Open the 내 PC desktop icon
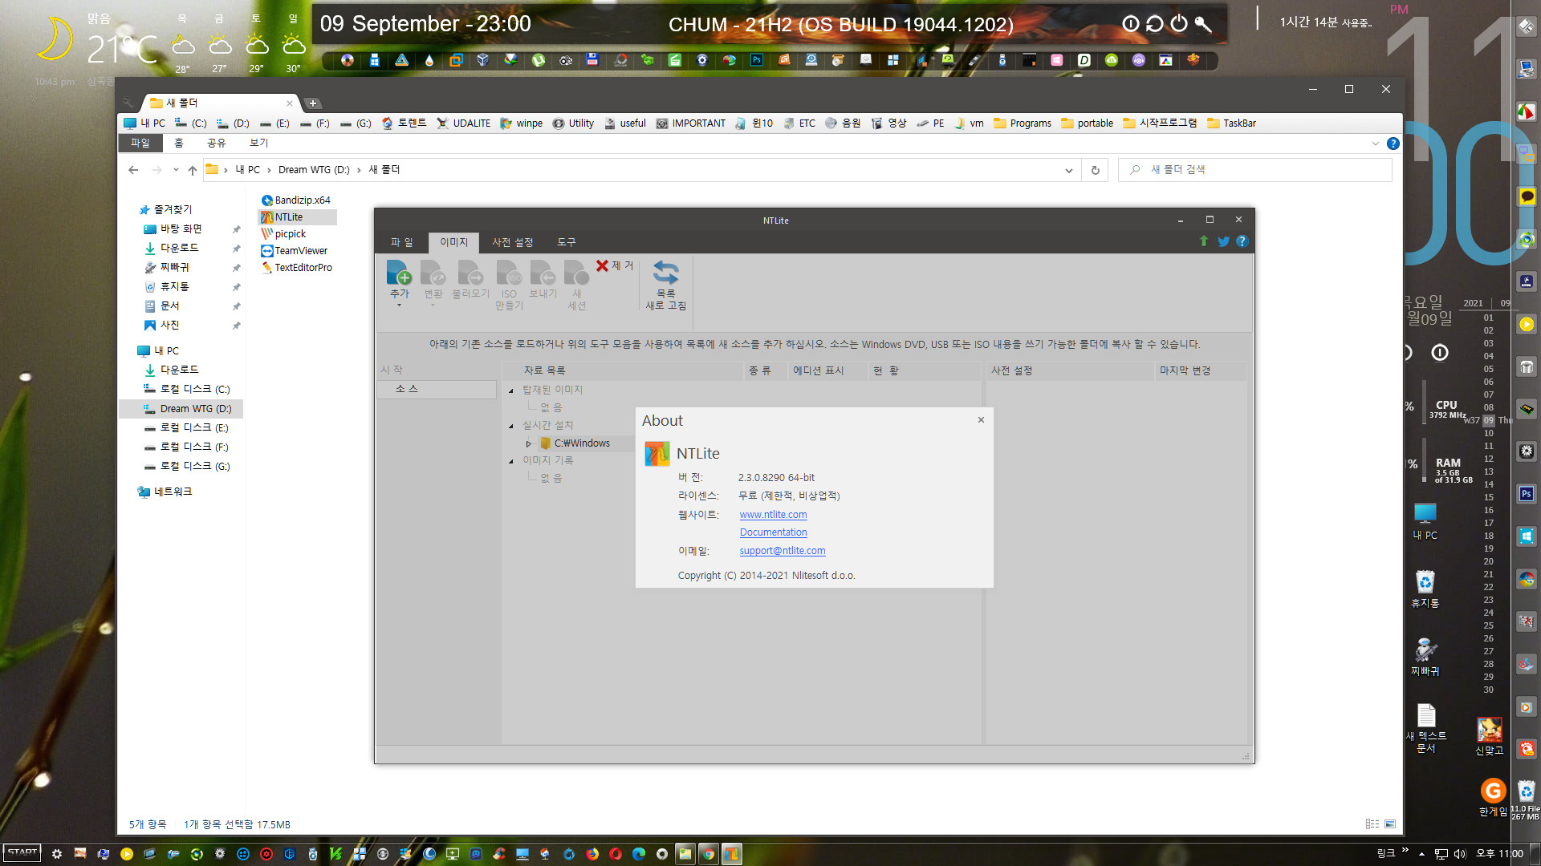1541x866 pixels. tap(1425, 521)
